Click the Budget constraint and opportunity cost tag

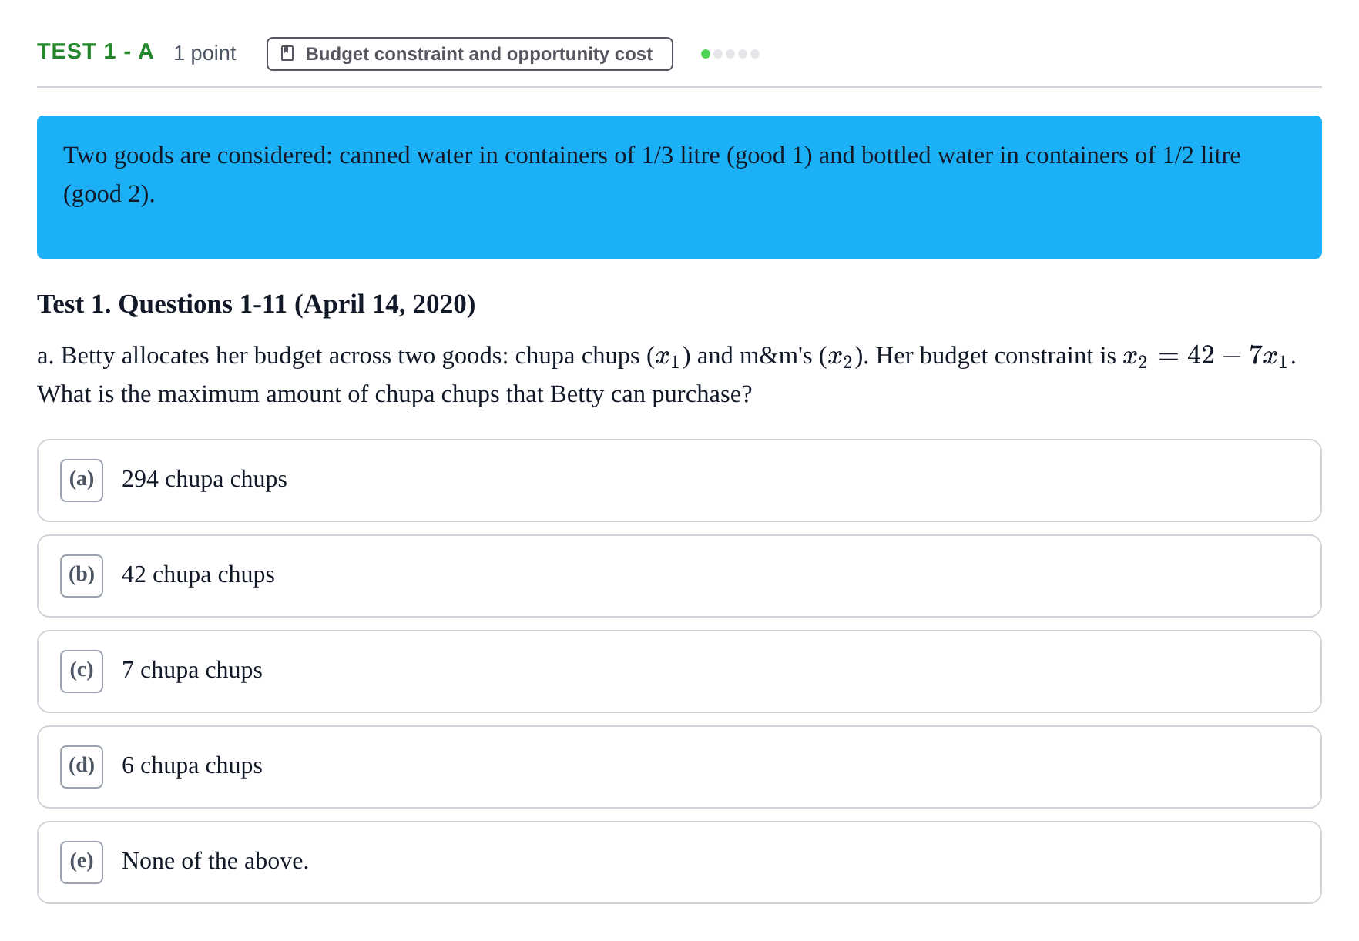tap(469, 54)
